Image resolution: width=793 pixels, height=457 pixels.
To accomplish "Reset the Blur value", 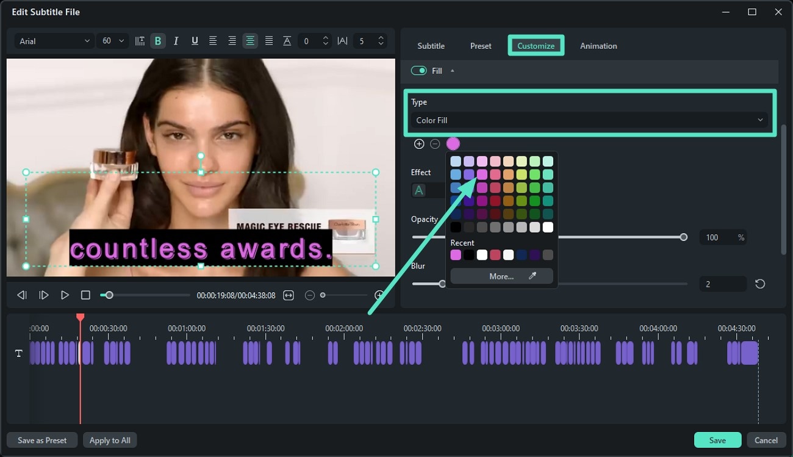I will [760, 284].
